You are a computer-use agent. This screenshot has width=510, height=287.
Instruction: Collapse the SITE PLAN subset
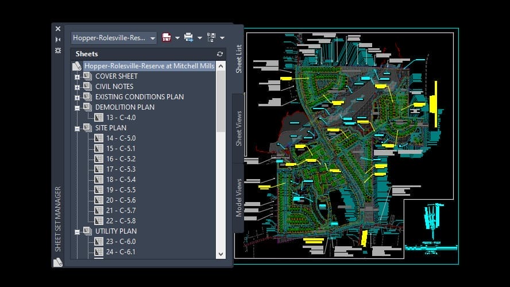pyautogui.click(x=77, y=129)
